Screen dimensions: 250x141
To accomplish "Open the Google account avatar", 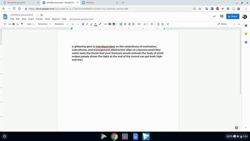I will click(245, 16).
